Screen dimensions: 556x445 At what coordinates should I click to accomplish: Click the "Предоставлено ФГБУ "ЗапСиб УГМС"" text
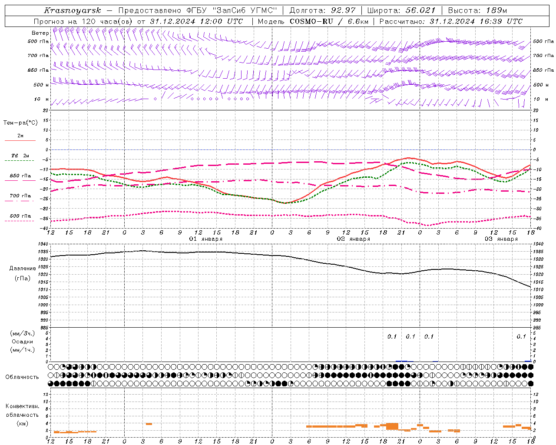click(x=198, y=10)
